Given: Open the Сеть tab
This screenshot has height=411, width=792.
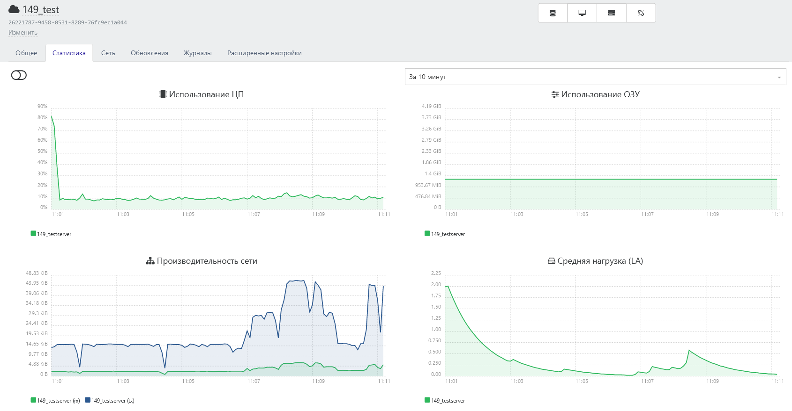Looking at the screenshot, I should click(x=108, y=53).
